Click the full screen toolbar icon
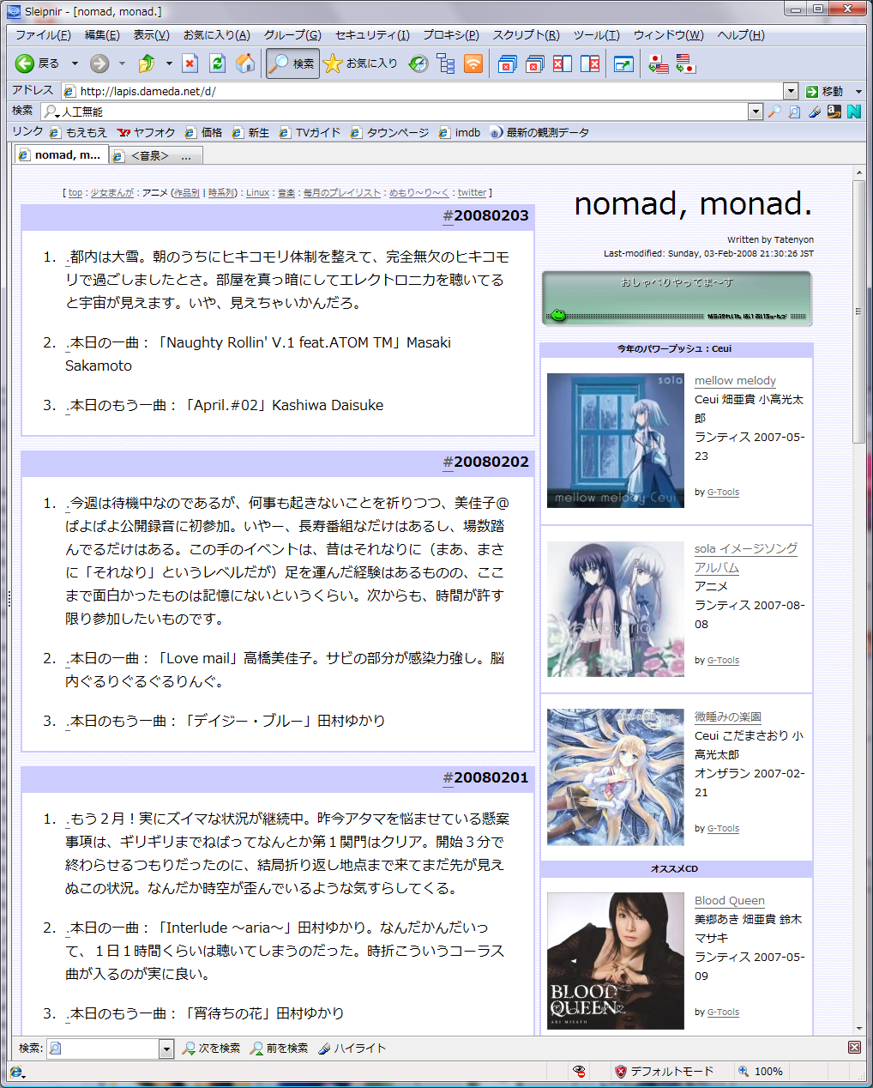This screenshot has height=1088, width=873. [623, 63]
